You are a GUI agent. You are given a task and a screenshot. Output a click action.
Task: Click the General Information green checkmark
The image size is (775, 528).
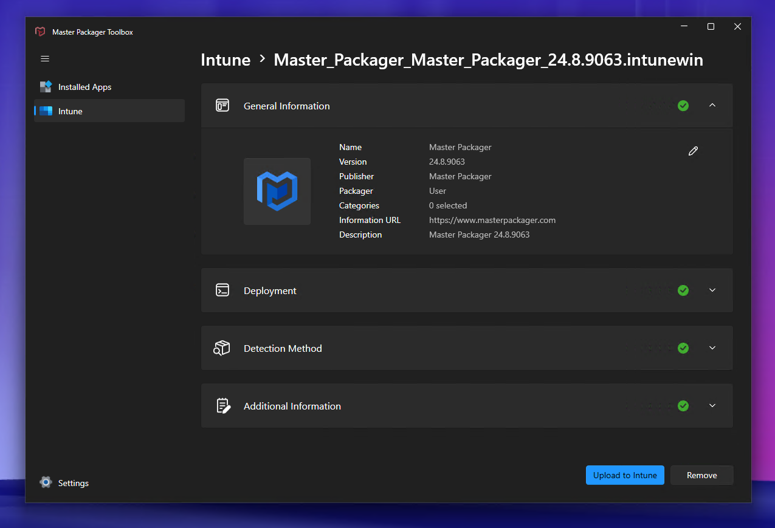[x=683, y=106]
